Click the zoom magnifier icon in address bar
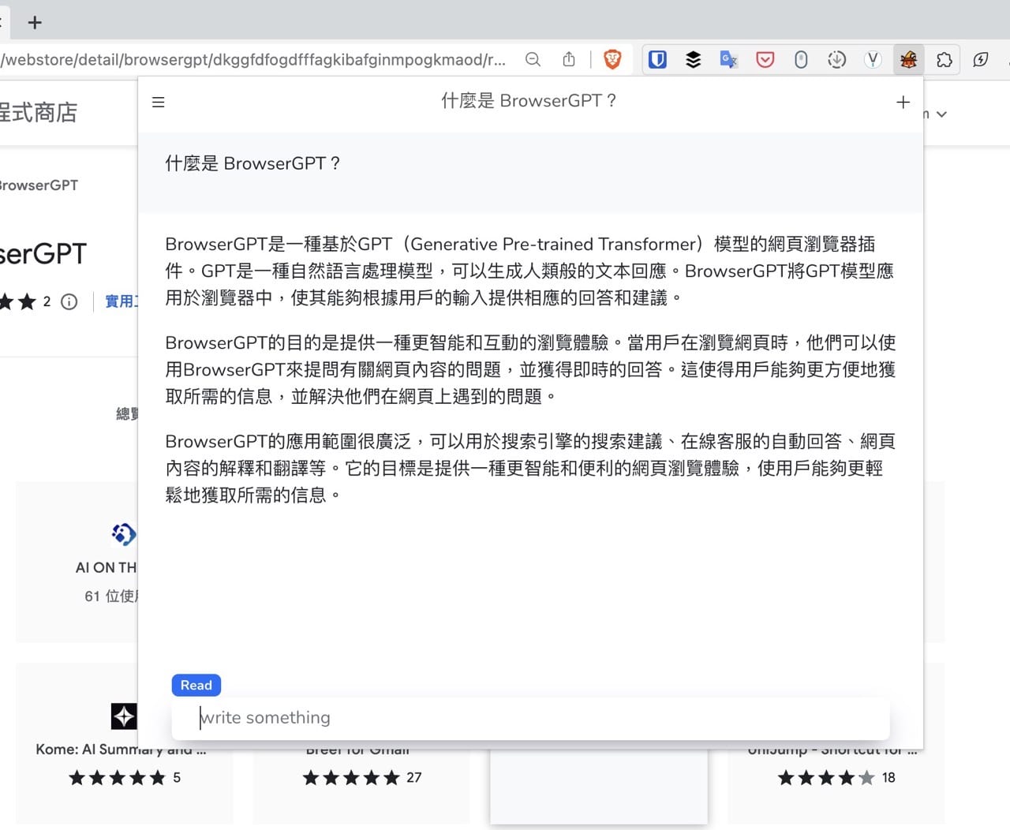The image size is (1010, 830). coord(533,59)
